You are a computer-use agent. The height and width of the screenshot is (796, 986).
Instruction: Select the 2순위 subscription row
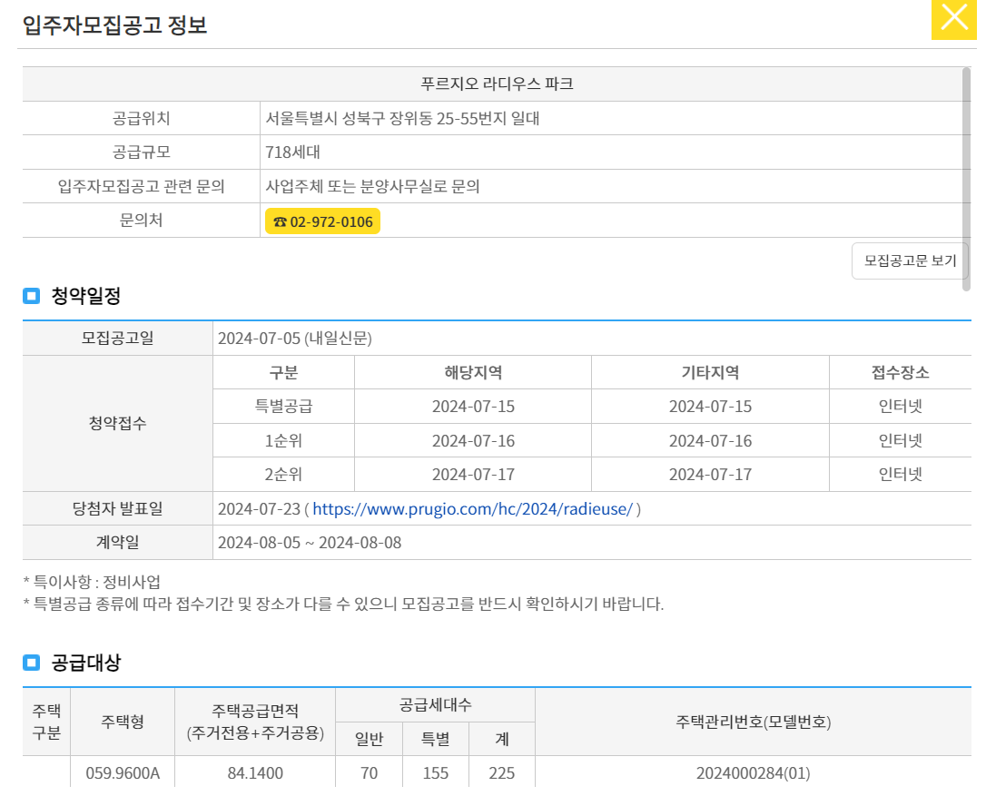coord(282,474)
